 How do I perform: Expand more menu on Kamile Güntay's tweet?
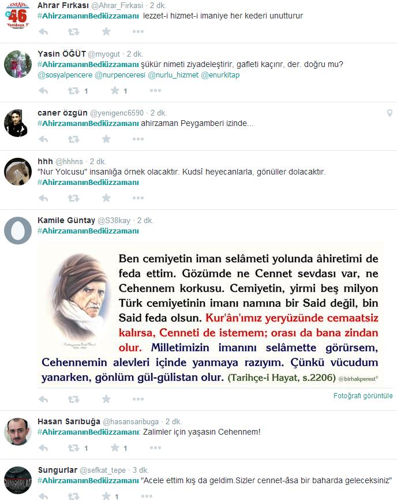coord(138,399)
